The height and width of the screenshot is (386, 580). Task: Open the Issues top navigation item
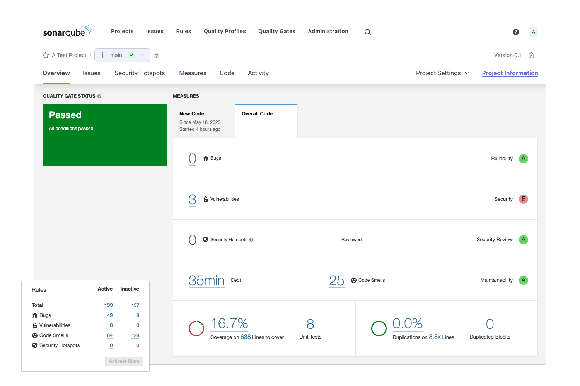coord(155,31)
